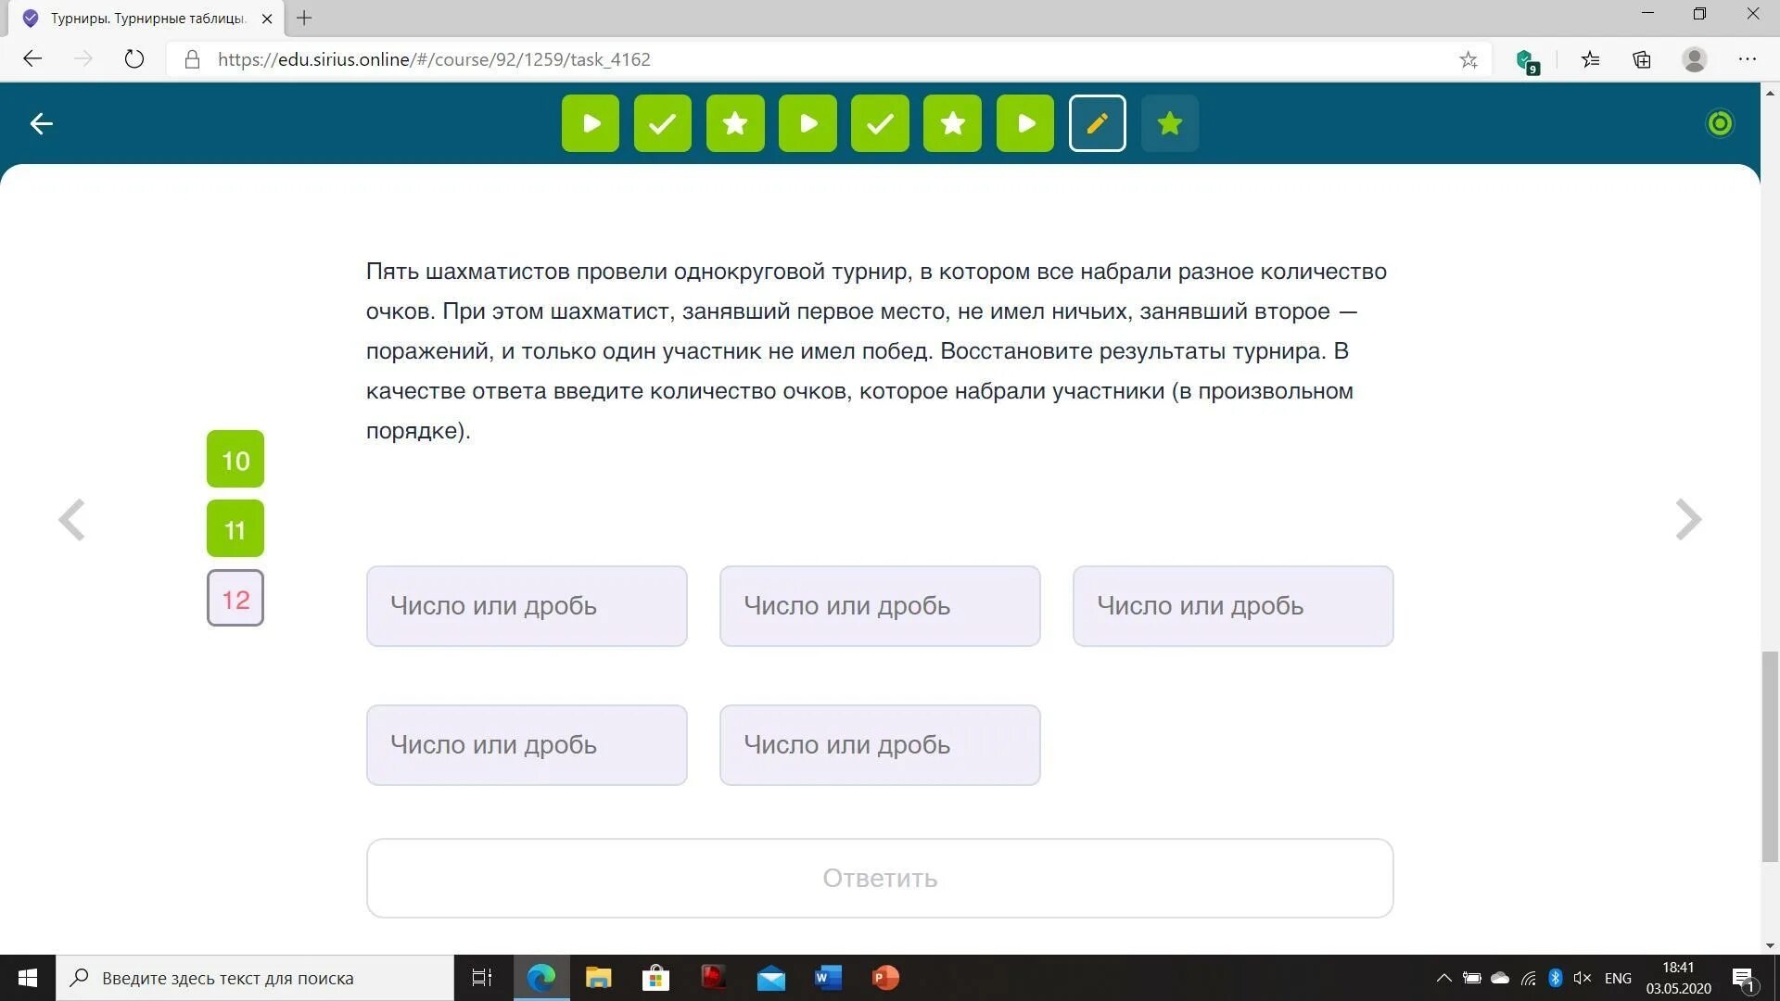
Task: Refresh the page with reload button
Action: tap(134, 59)
